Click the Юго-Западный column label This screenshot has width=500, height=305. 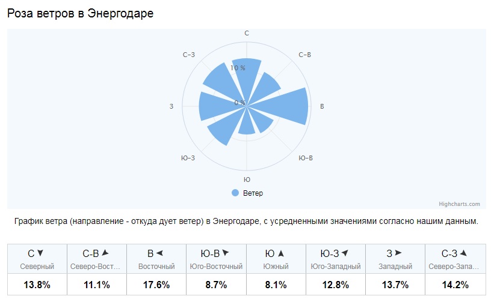point(336,267)
